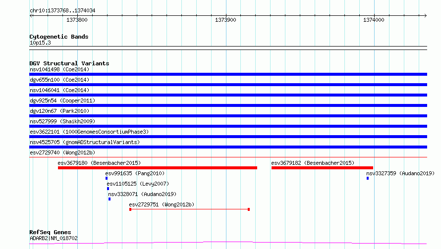441x249 pixels.
Task: Click the small blue marker under nsv3327359
Action: 368,178
